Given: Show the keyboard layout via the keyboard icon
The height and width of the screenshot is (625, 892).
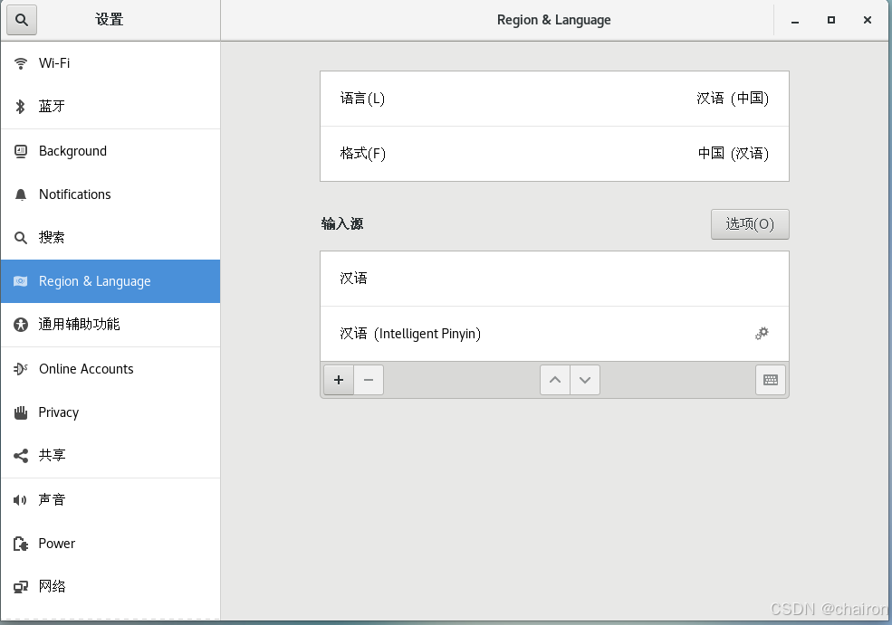Looking at the screenshot, I should tap(771, 380).
